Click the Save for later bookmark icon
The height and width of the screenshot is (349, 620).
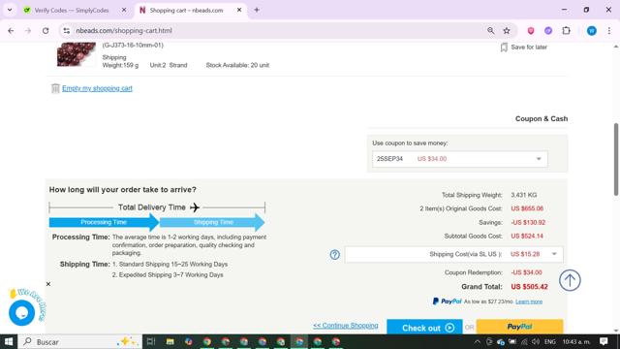[x=504, y=48]
